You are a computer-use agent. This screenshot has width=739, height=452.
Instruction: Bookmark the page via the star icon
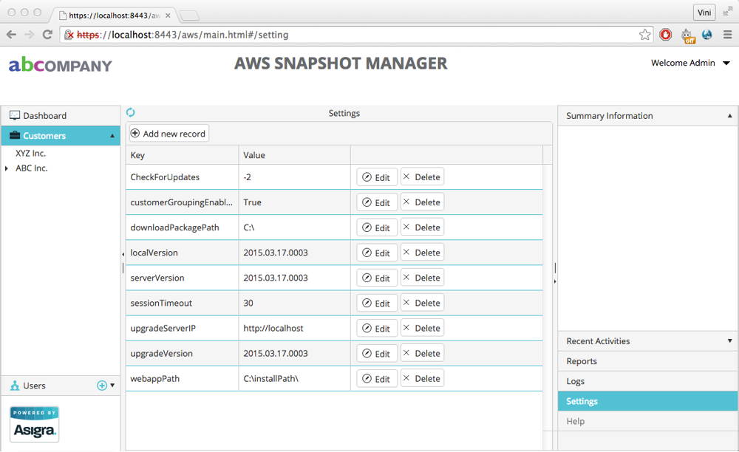click(644, 34)
